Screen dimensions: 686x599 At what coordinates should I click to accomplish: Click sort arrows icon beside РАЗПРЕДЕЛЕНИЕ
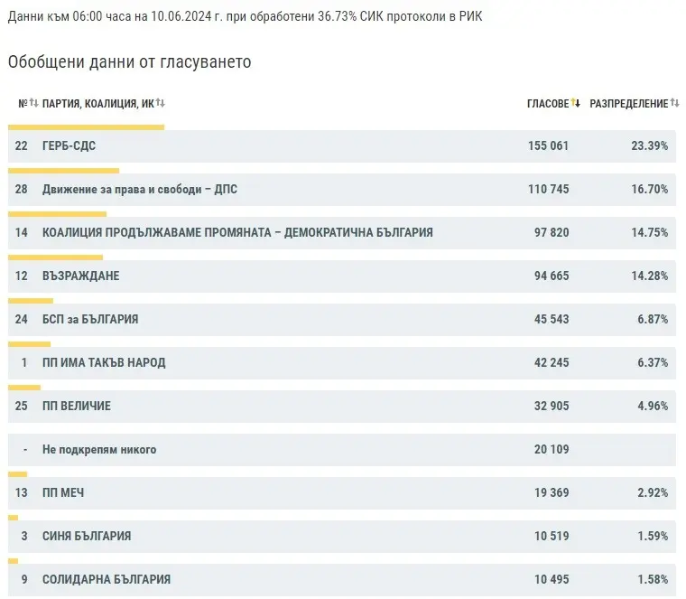674,104
